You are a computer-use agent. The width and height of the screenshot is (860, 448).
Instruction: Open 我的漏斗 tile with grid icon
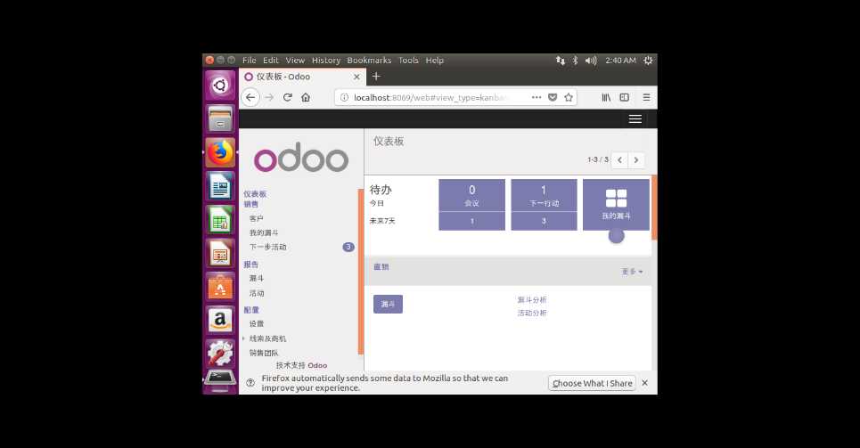pyautogui.click(x=616, y=205)
